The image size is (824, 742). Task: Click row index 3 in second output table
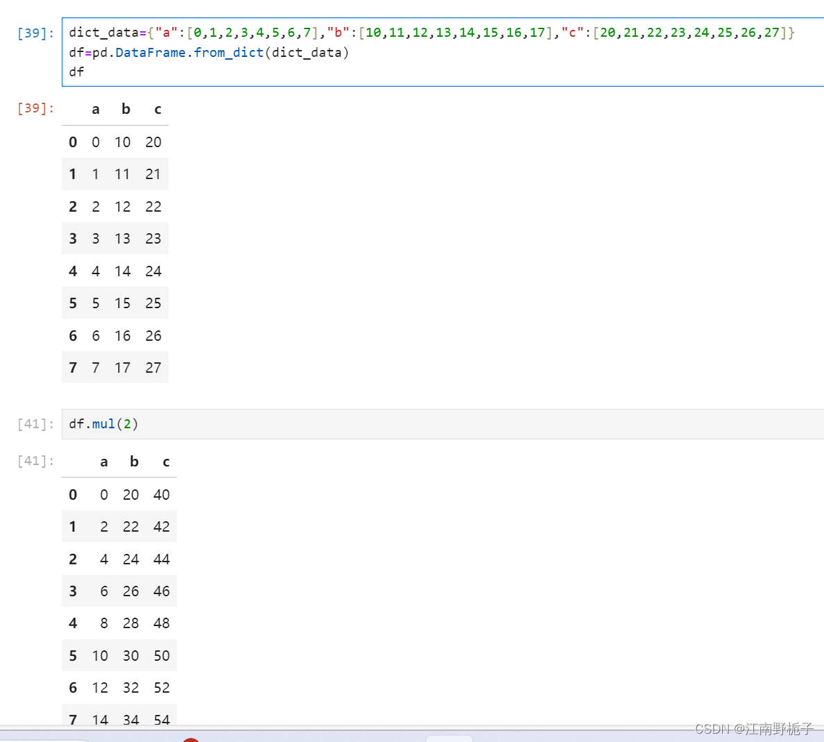(73, 591)
